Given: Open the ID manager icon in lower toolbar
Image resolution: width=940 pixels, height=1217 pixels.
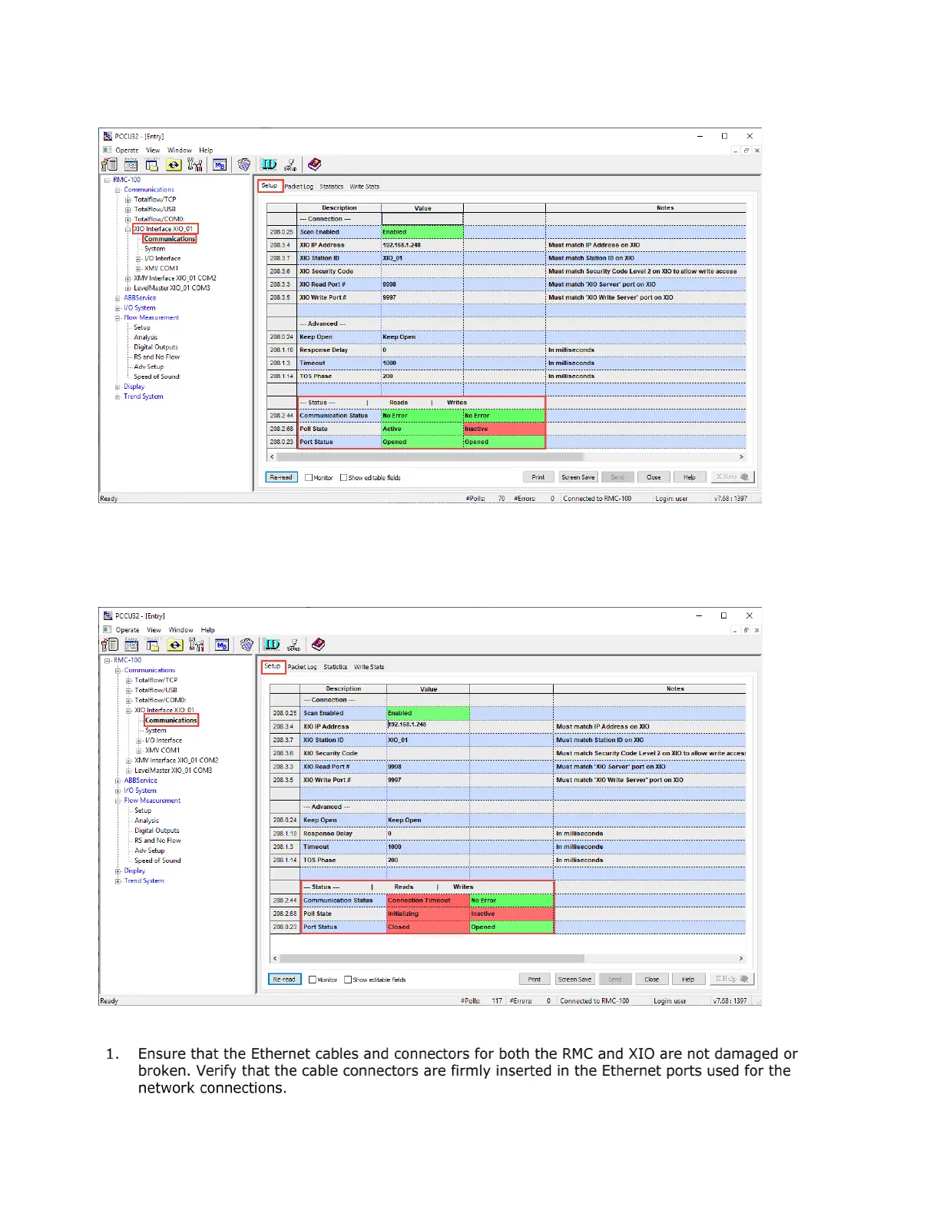Looking at the screenshot, I should tap(271, 645).
